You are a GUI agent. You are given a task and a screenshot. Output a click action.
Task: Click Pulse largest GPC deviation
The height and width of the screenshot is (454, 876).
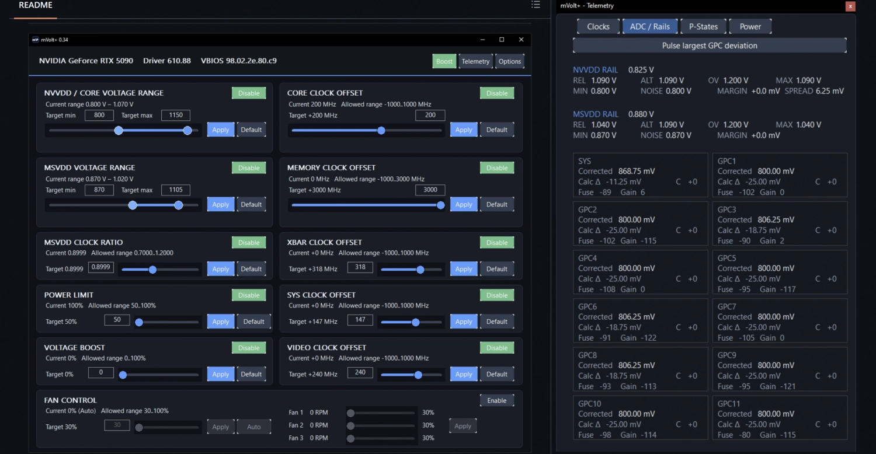710,46
